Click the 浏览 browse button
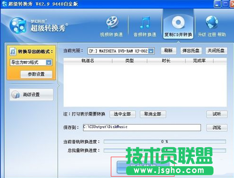This screenshot has height=178, width=234. tap(217, 127)
